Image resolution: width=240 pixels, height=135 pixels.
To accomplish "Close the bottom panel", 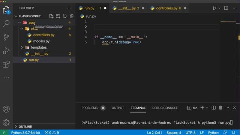I will coord(234,108).
